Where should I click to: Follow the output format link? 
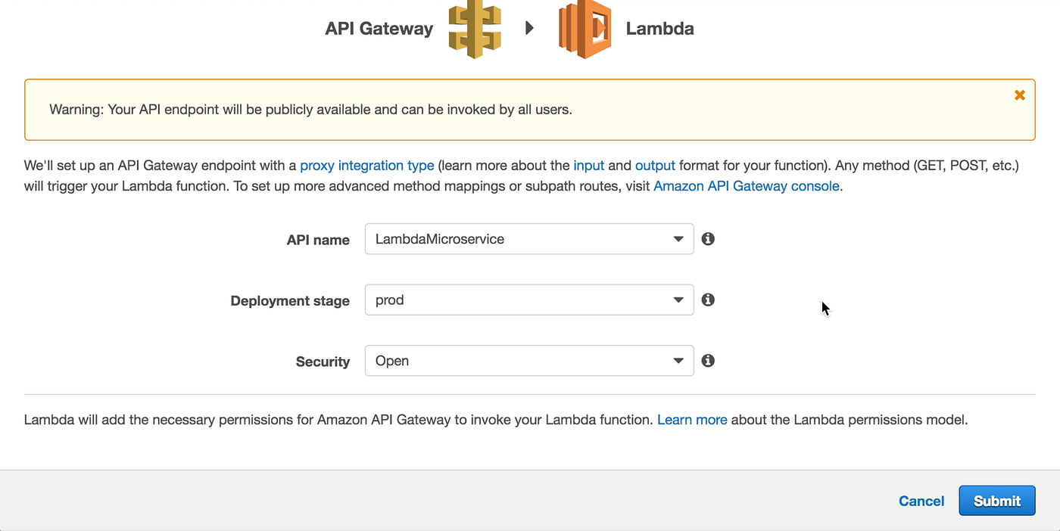[x=655, y=166]
